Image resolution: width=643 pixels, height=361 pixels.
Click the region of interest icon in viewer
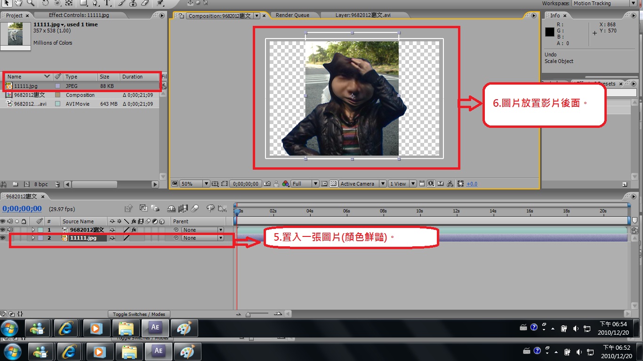pyautogui.click(x=225, y=184)
